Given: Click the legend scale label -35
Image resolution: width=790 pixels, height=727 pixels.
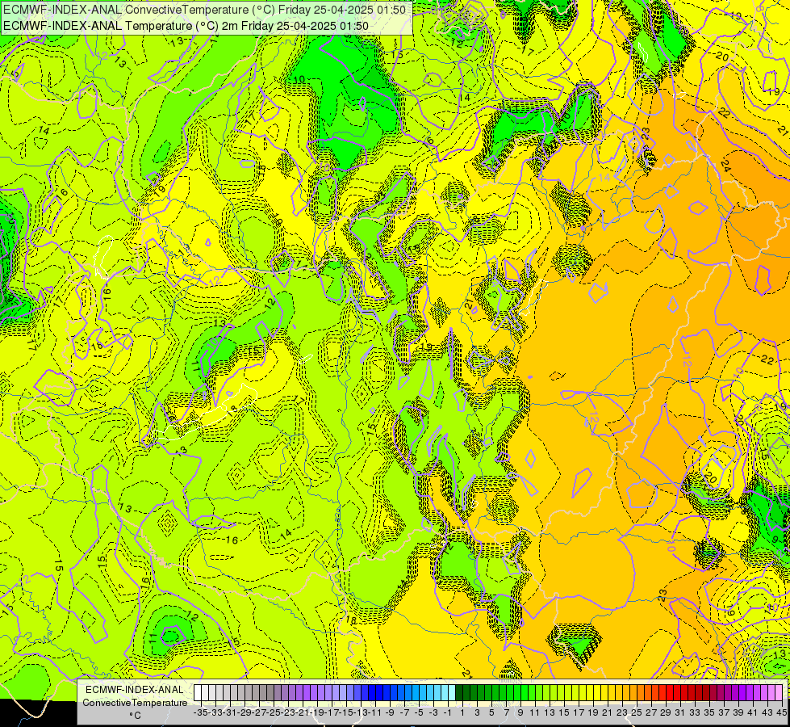Looking at the screenshot, I should 200,712.
